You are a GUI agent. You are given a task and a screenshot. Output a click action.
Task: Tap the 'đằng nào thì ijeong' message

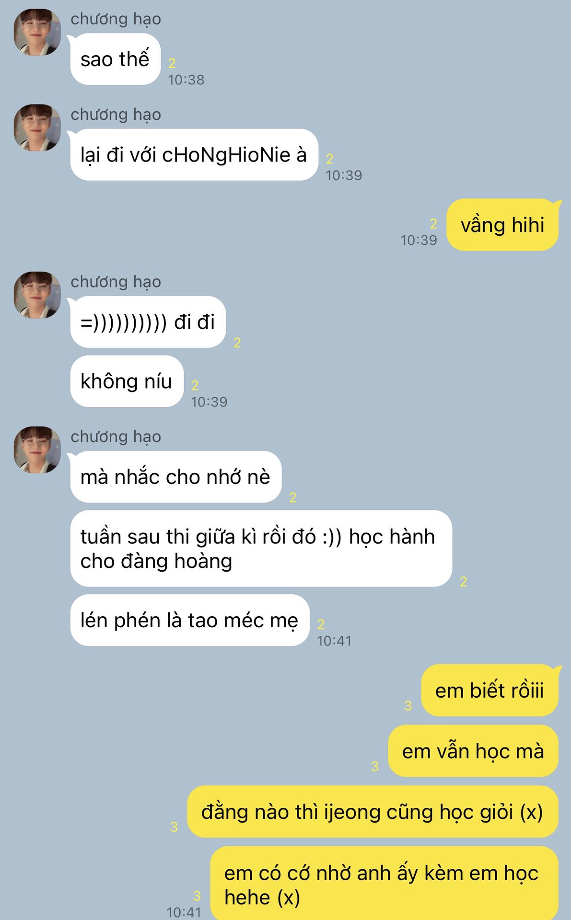click(x=373, y=812)
